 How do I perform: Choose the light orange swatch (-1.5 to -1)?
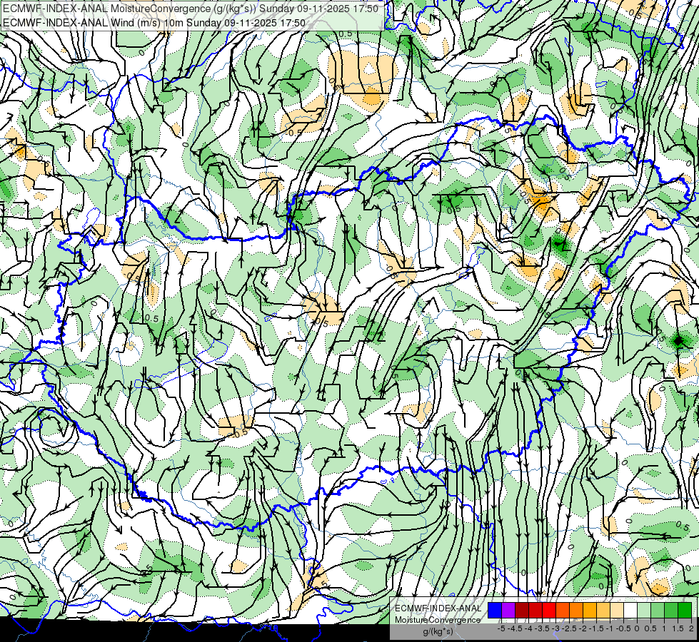coord(603,610)
